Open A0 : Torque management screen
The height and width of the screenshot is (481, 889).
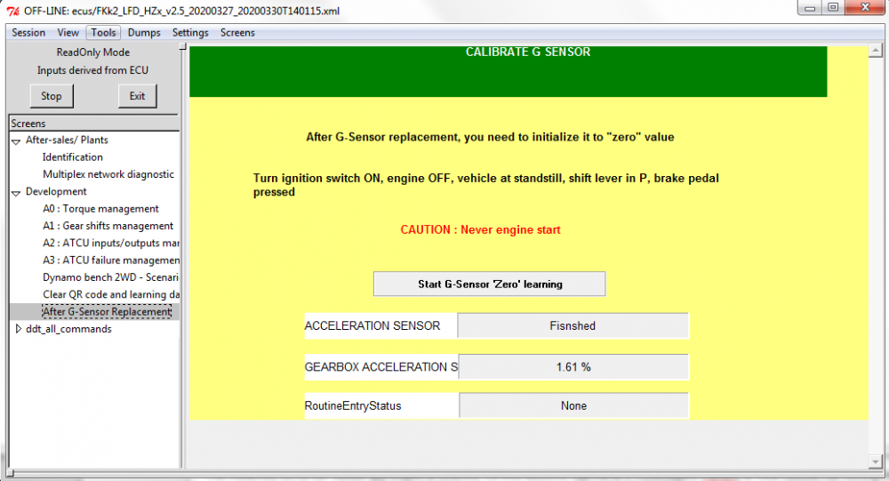point(101,209)
